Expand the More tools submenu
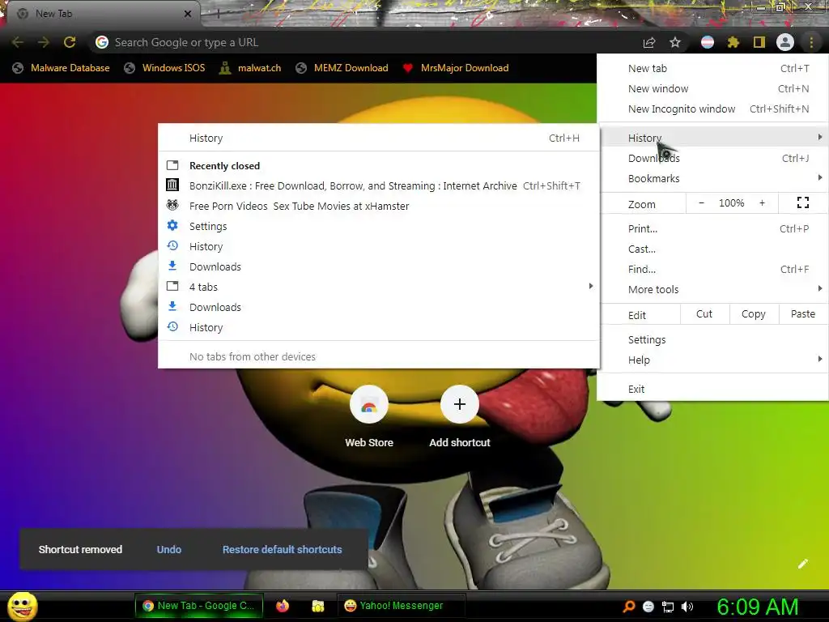The width and height of the screenshot is (829, 622). [x=712, y=289]
